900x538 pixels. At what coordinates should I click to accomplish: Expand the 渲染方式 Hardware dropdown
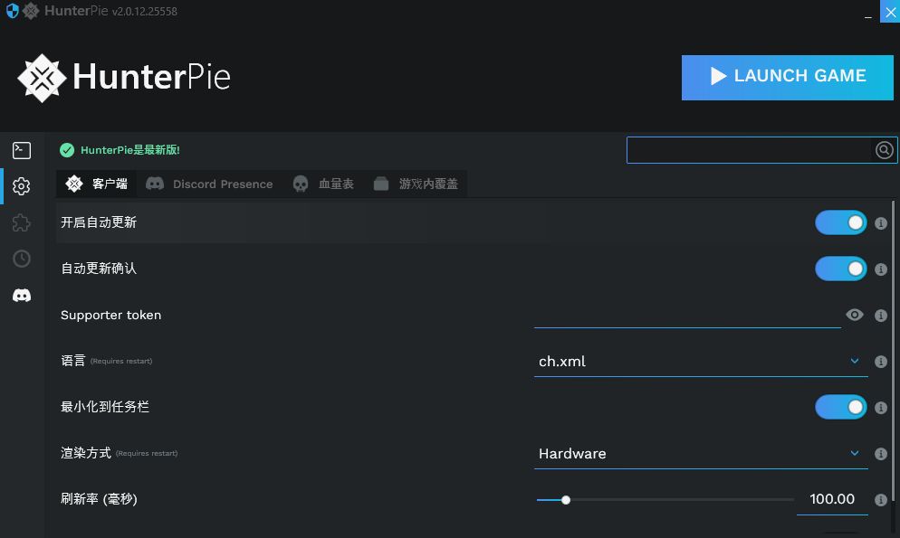[700, 454]
